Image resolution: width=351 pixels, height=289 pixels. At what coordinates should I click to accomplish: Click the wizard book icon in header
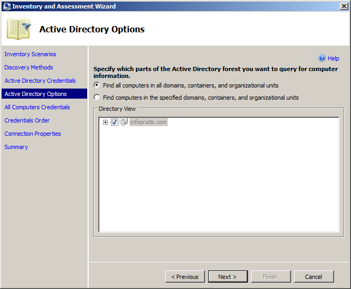pyautogui.click(x=19, y=29)
